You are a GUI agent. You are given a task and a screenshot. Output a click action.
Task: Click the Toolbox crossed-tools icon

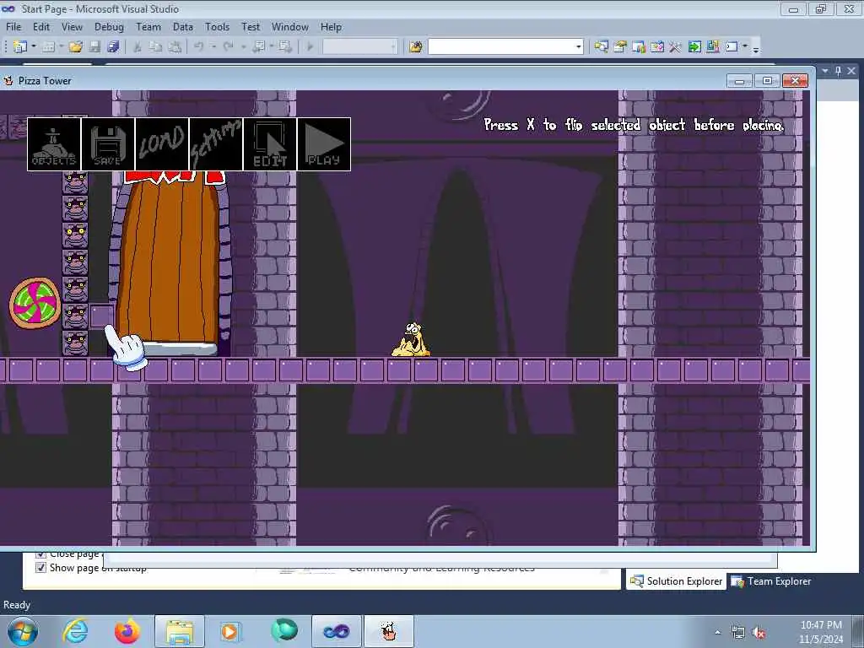tap(676, 47)
